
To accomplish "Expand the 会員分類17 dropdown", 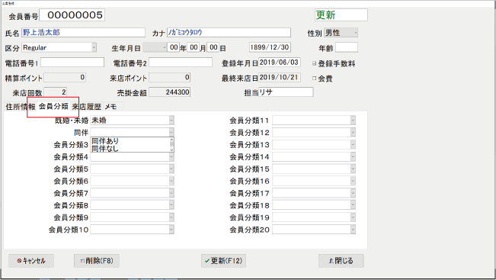I will click(x=353, y=193).
